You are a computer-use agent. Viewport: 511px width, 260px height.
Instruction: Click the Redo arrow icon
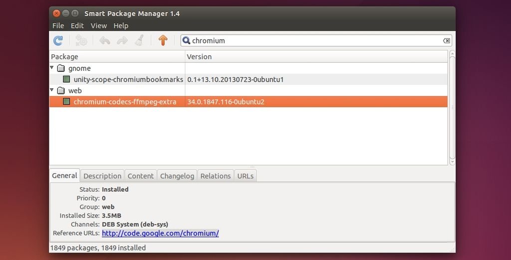pos(122,40)
